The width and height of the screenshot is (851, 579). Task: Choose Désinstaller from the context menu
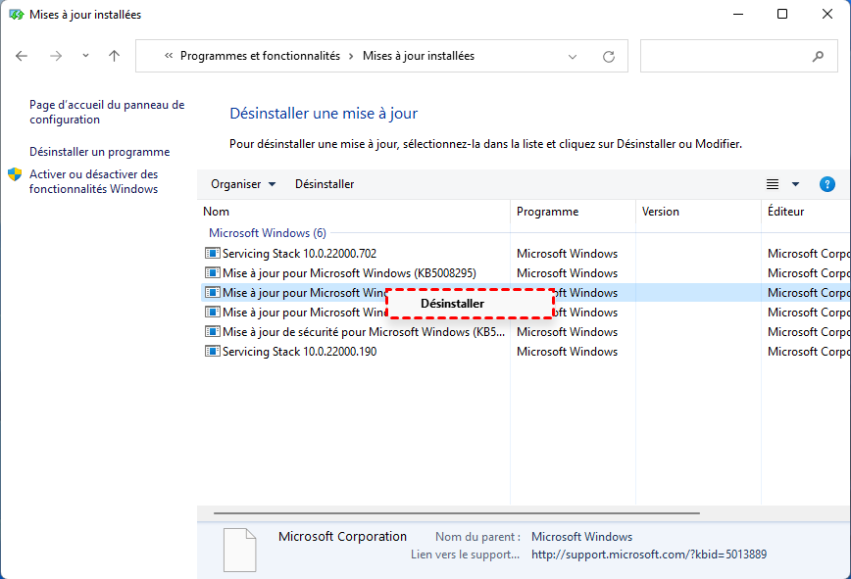click(x=452, y=304)
